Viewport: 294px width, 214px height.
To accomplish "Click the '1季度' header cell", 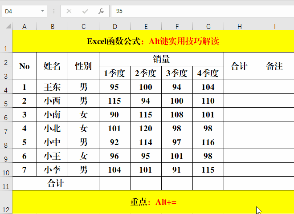I will [114, 73].
